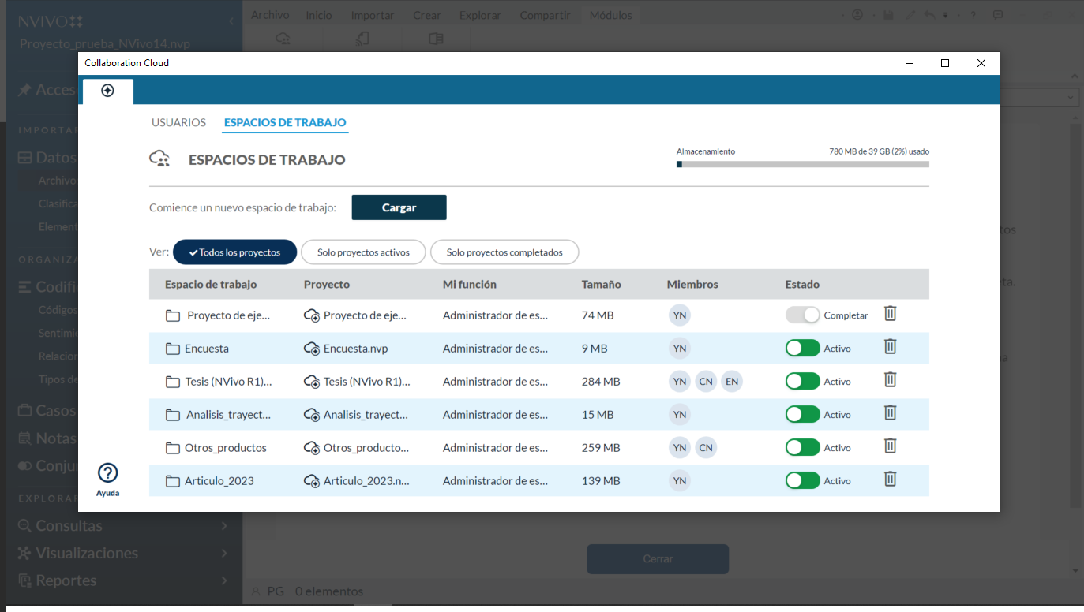Click the Cerrar button in NVivo window
The width and height of the screenshot is (1084, 612).
658,558
